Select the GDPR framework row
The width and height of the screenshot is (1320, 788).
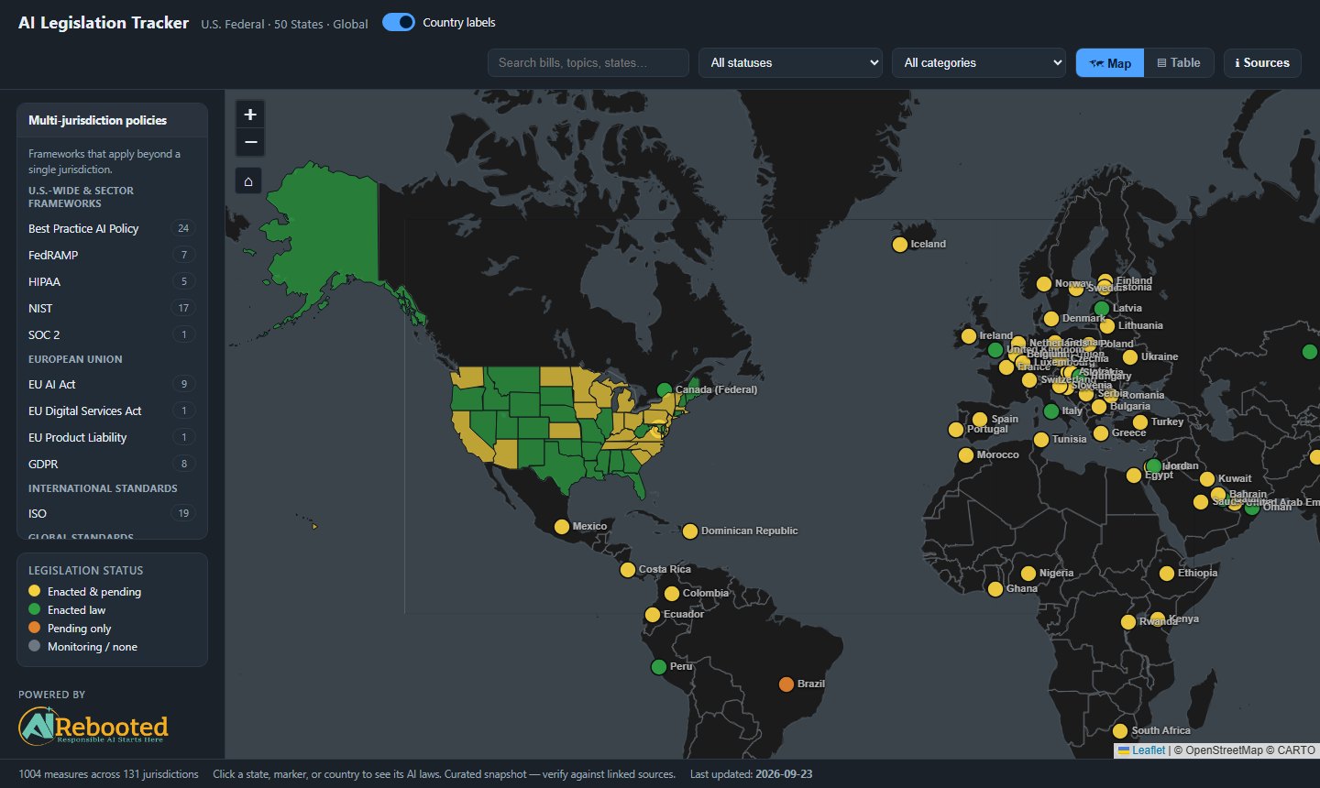(112, 465)
